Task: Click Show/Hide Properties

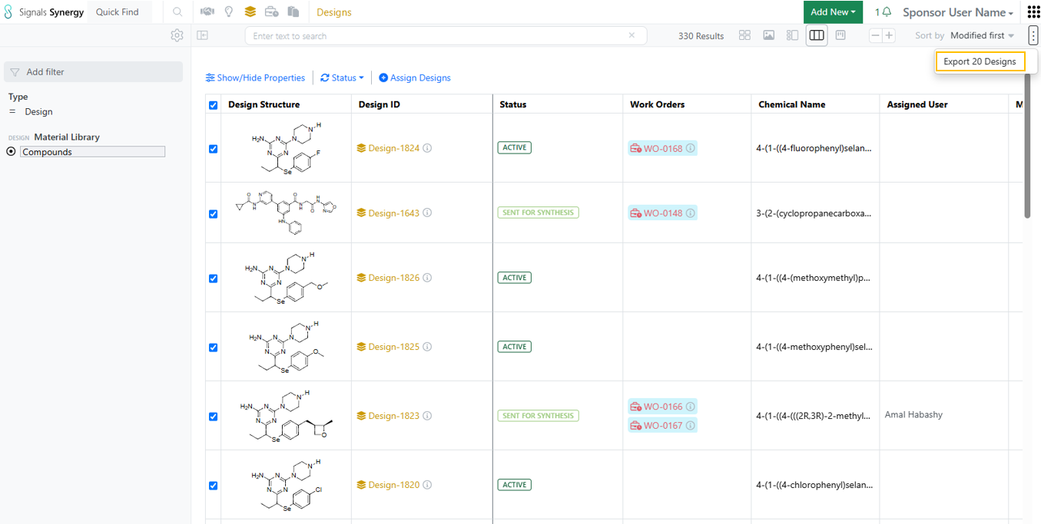Action: pos(255,77)
